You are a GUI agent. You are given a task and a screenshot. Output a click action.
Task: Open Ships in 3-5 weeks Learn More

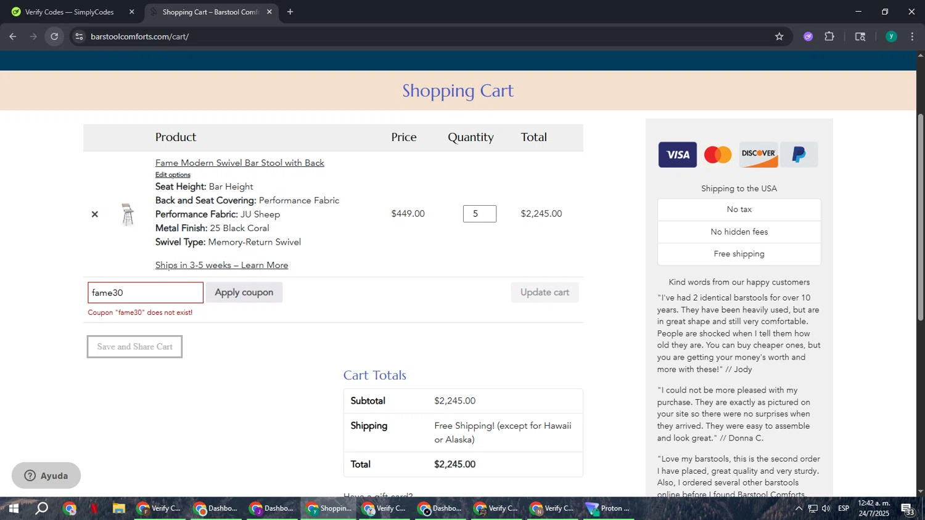click(222, 266)
